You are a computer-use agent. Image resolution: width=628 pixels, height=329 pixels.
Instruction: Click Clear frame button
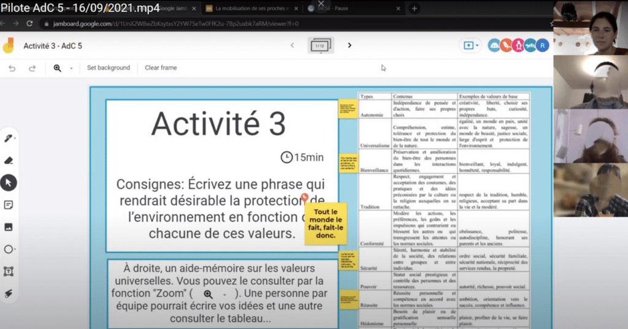coord(161,68)
